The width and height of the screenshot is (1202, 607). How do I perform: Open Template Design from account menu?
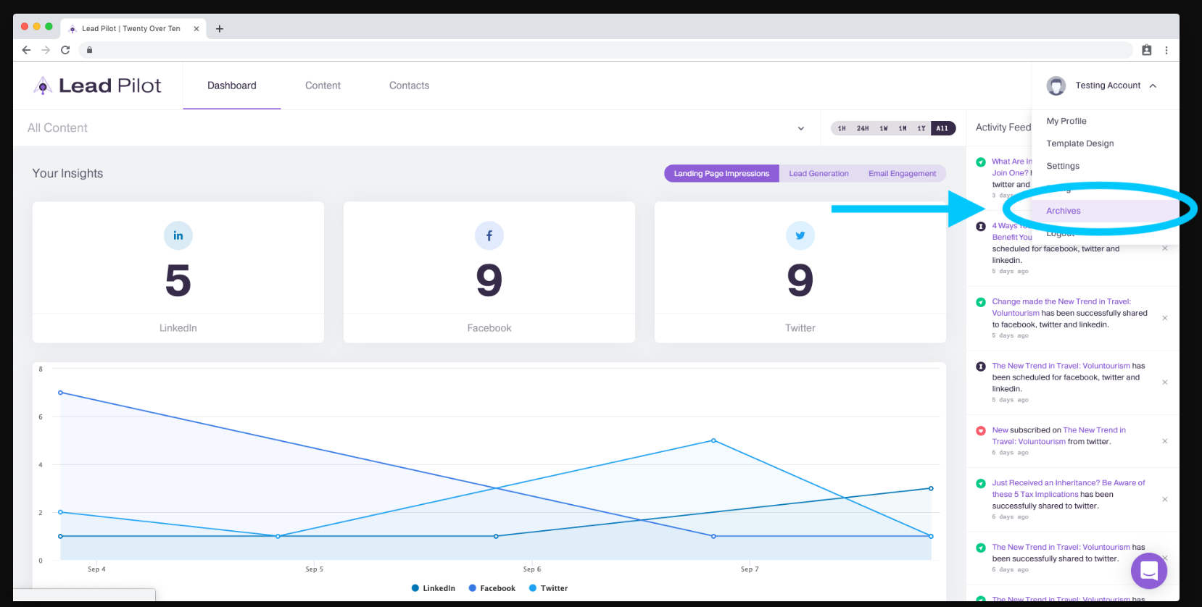click(x=1080, y=143)
